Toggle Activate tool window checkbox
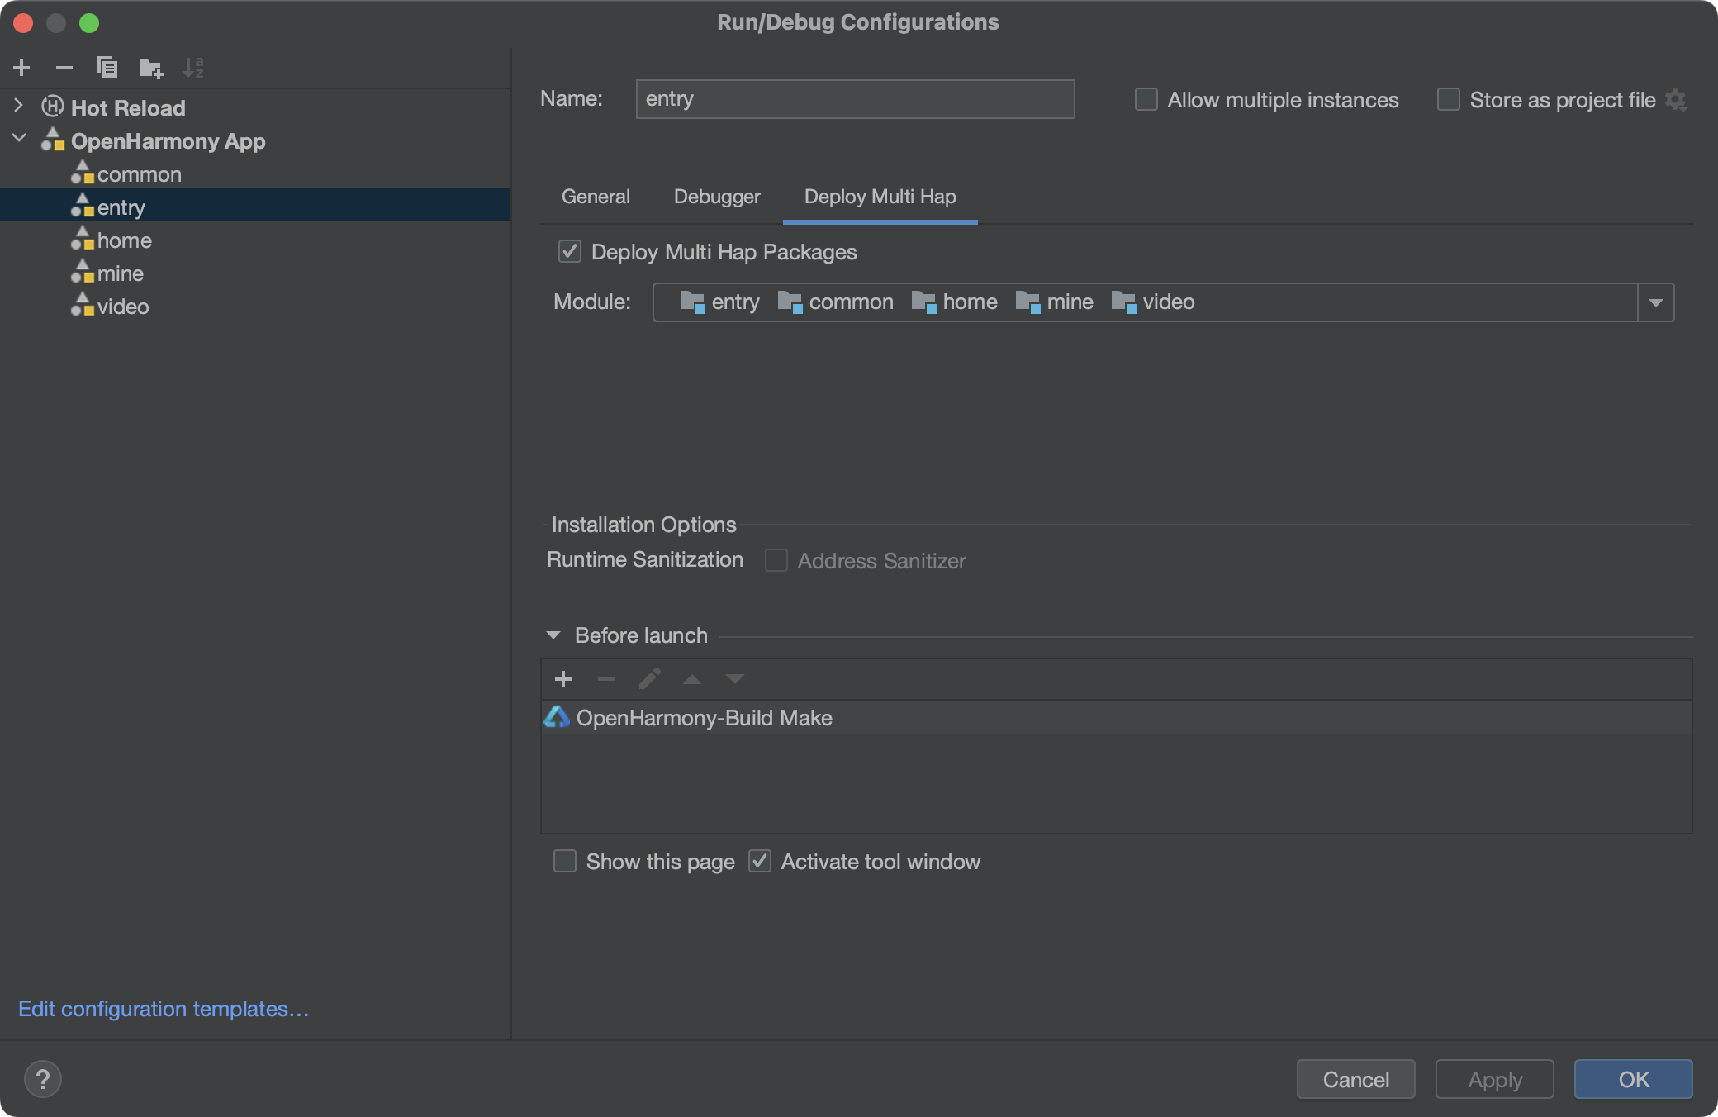Viewport: 1718px width, 1117px height. tap(760, 862)
